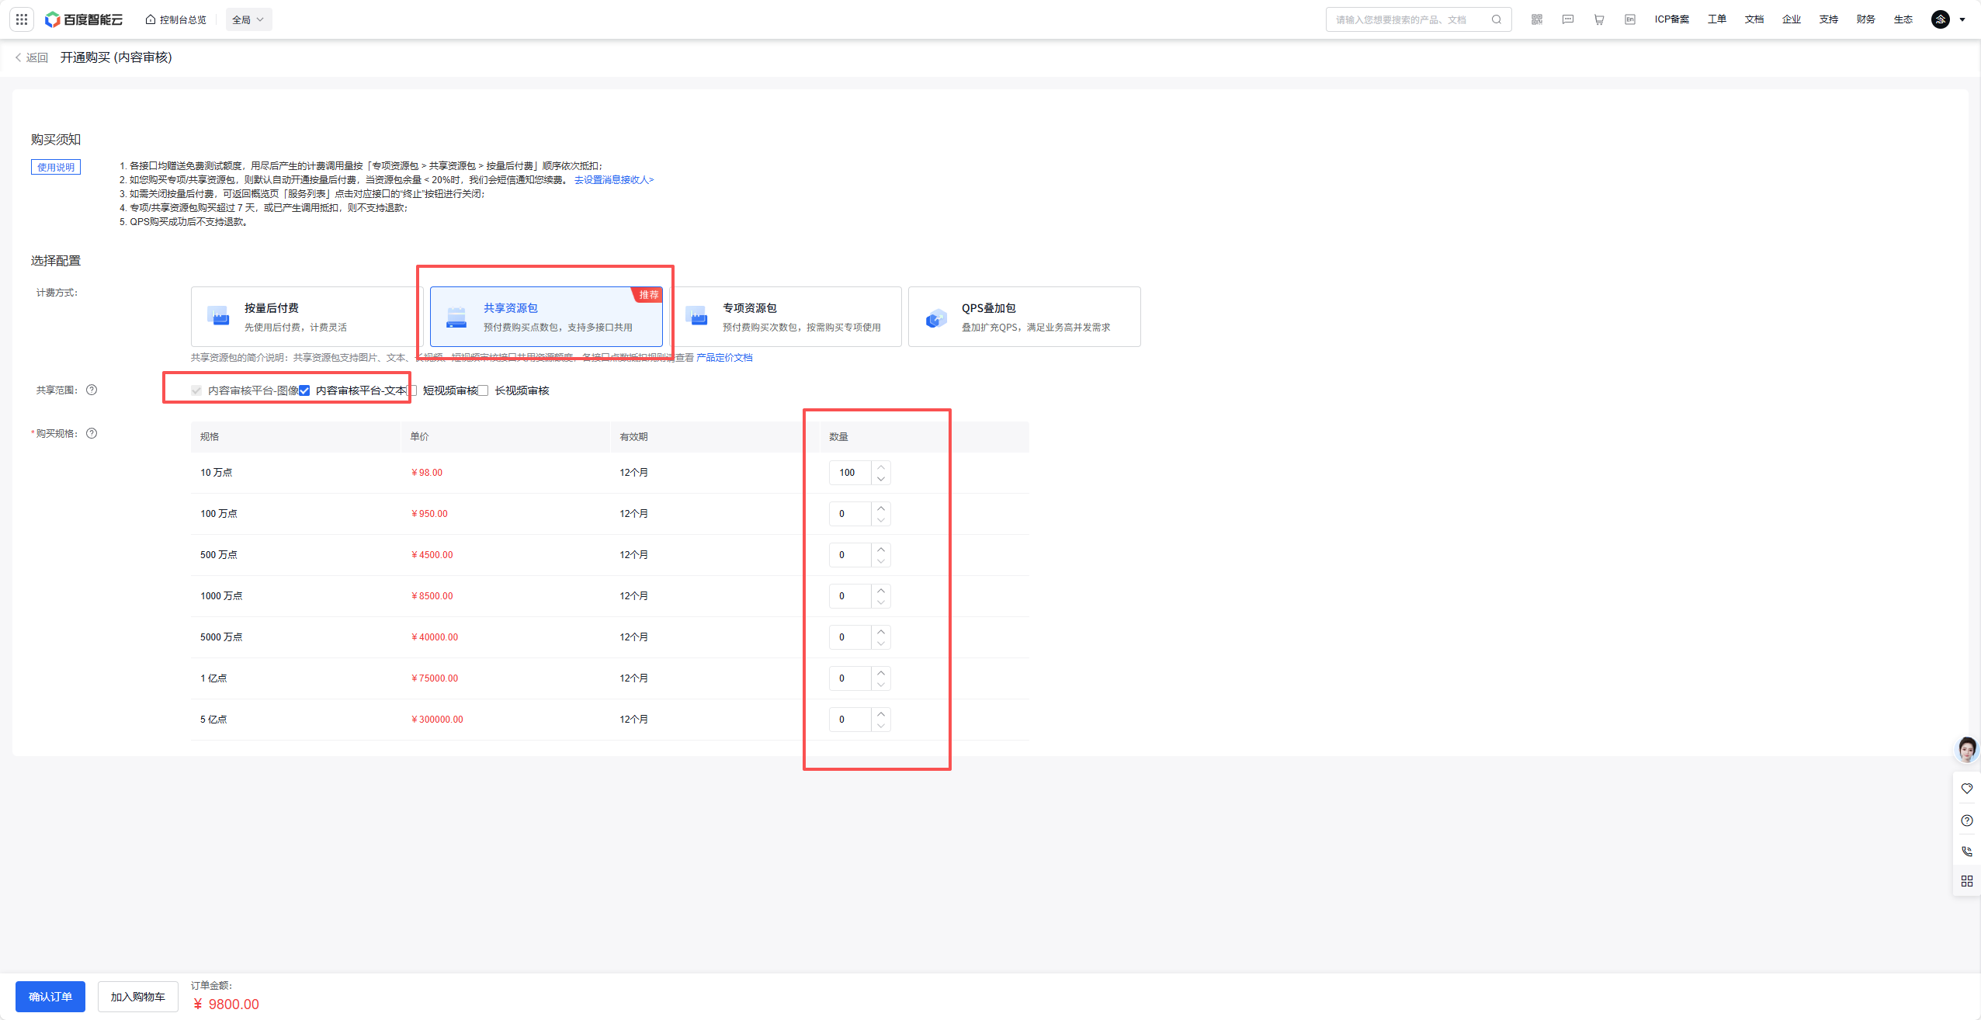Open the shopping cart icon
Screen dimensions: 1981x1020
1598,19
